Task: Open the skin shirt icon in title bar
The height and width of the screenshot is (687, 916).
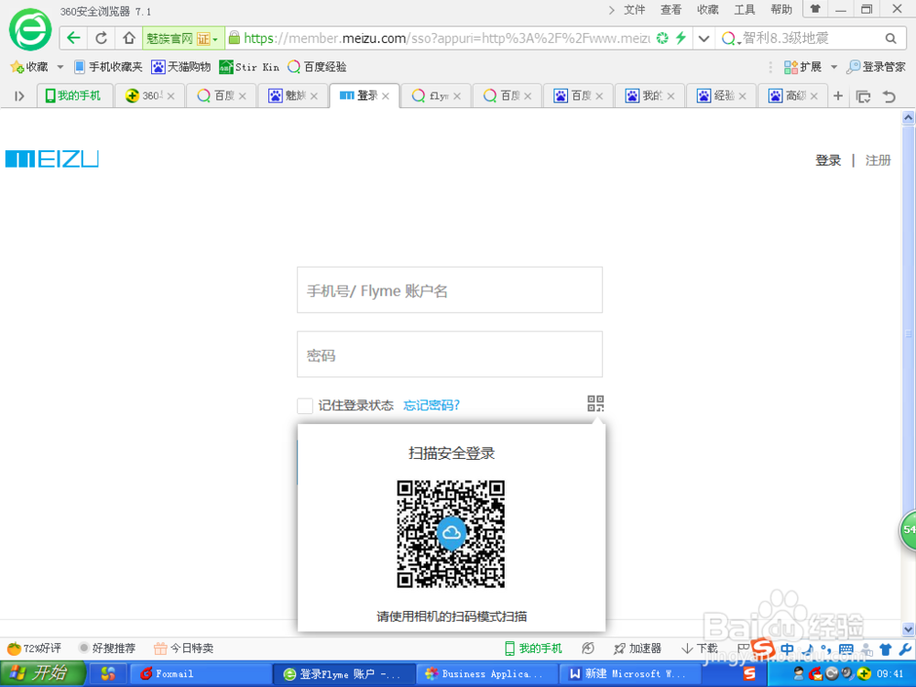Action: (x=815, y=9)
